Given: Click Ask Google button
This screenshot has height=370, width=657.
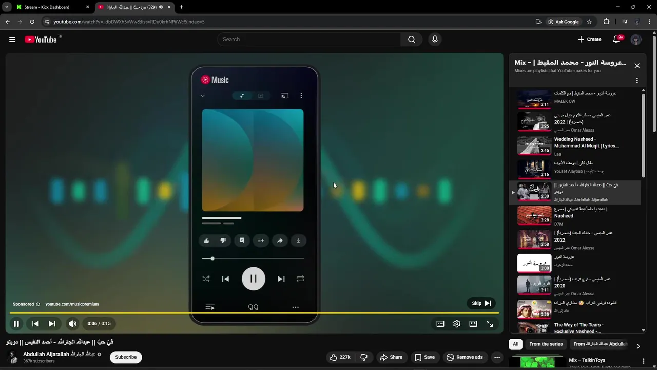Looking at the screenshot, I should click(563, 22).
